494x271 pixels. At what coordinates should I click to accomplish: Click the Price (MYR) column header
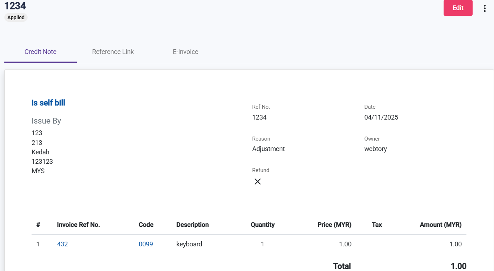click(334, 225)
